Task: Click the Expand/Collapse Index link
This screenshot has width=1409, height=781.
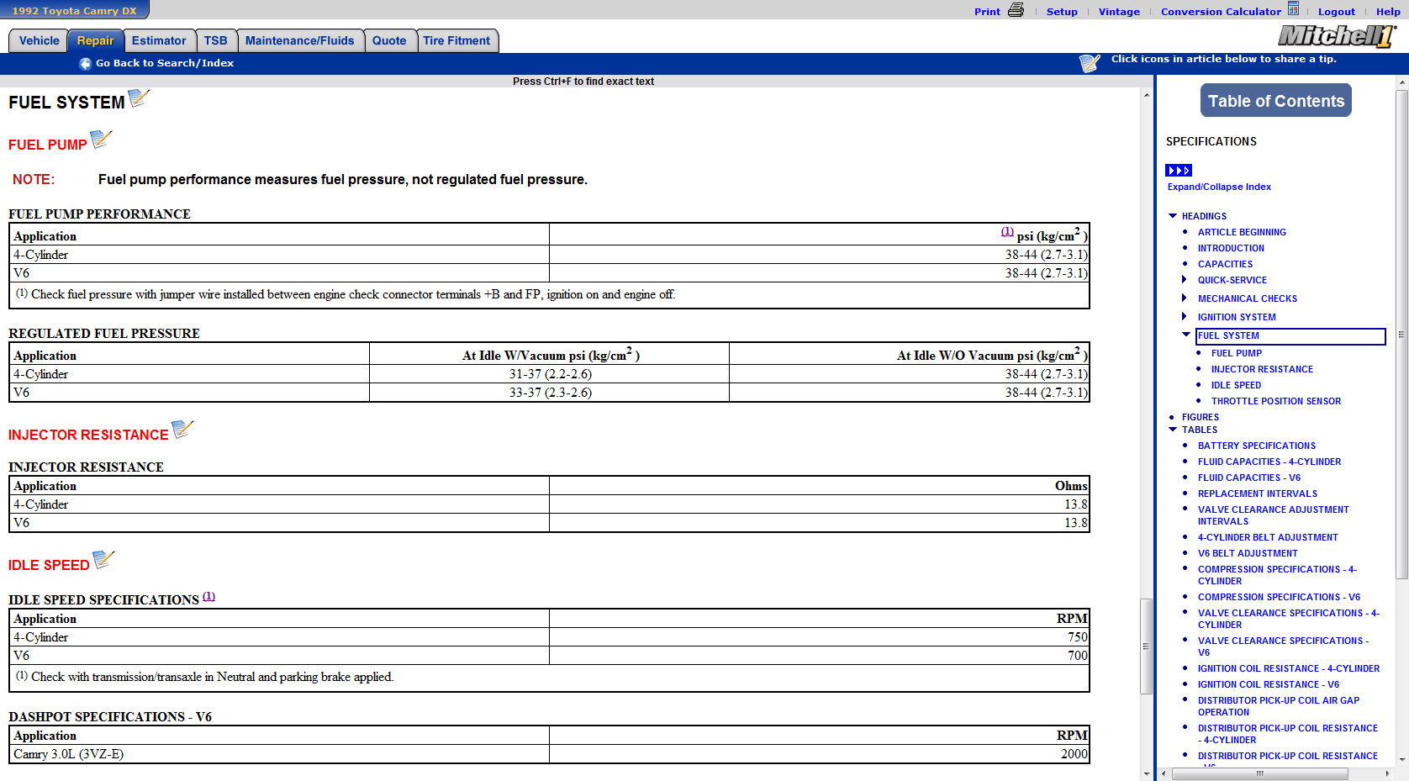Action: tap(1219, 187)
